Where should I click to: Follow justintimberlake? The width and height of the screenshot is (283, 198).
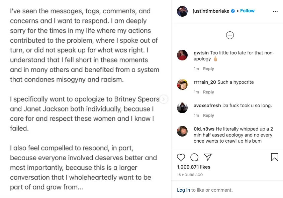(x=247, y=11)
